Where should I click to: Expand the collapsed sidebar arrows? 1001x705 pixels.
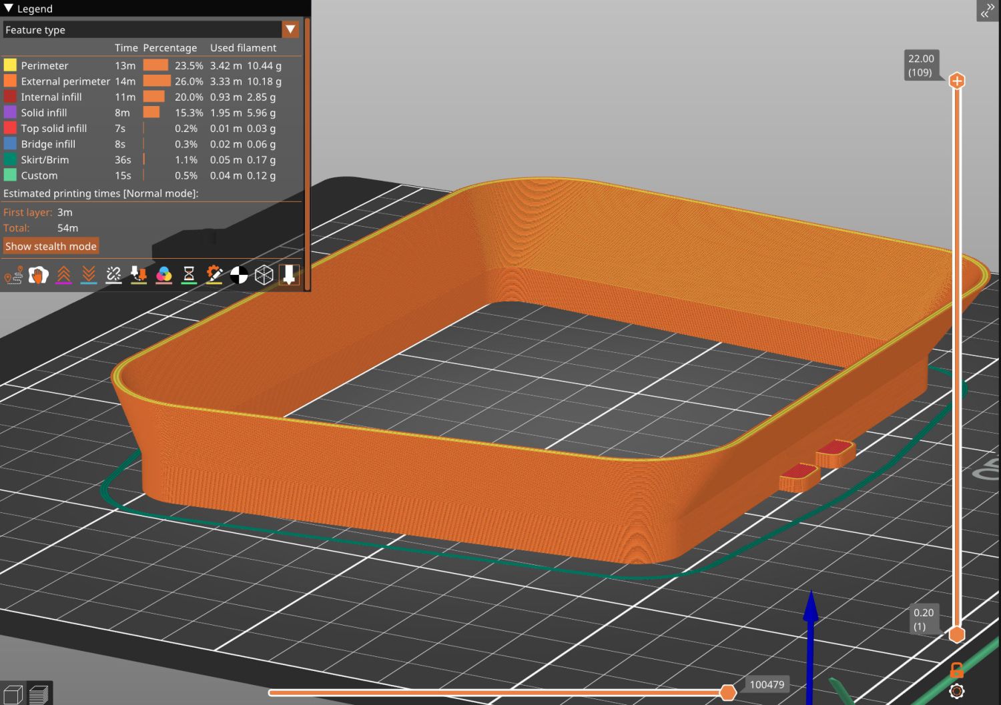coord(988,11)
